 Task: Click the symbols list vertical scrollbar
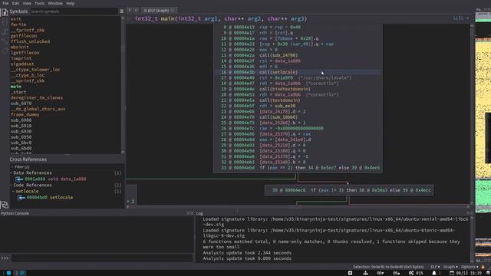(123, 84)
